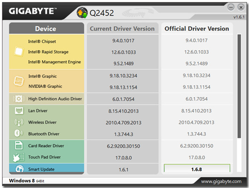Select the Lan Driver label
Viewport: 249px width, 188px height.
pos(38,111)
